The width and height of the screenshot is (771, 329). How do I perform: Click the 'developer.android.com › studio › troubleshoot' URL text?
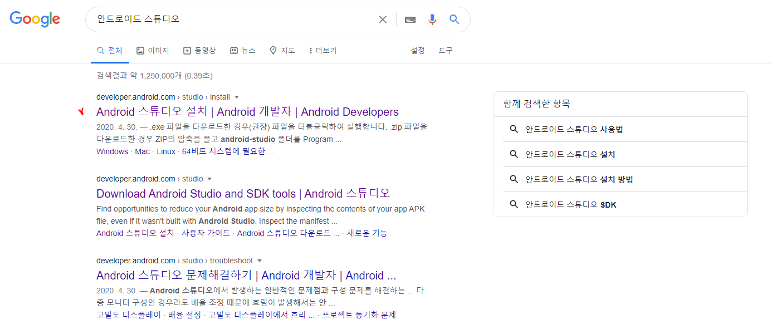point(174,261)
